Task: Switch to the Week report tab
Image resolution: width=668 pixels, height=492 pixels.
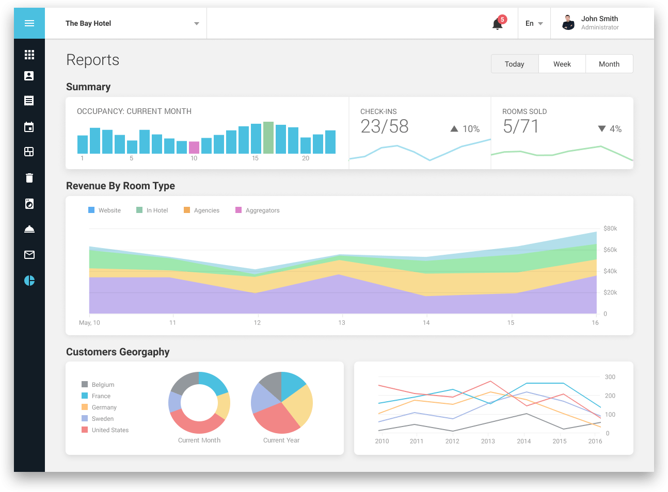Action: pos(562,63)
